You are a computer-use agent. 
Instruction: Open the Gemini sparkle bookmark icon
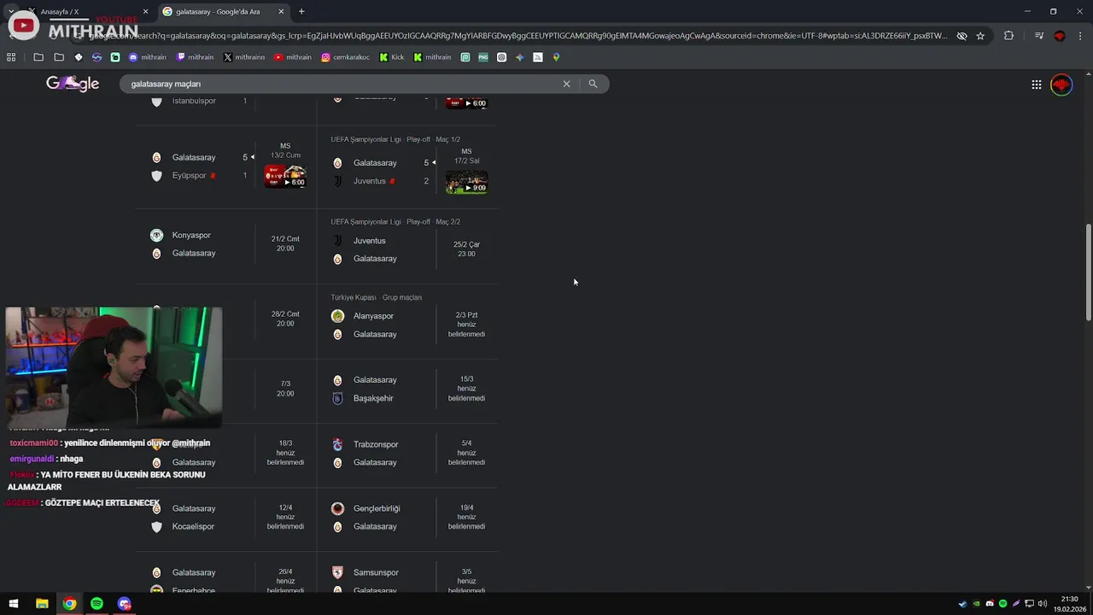pos(519,57)
